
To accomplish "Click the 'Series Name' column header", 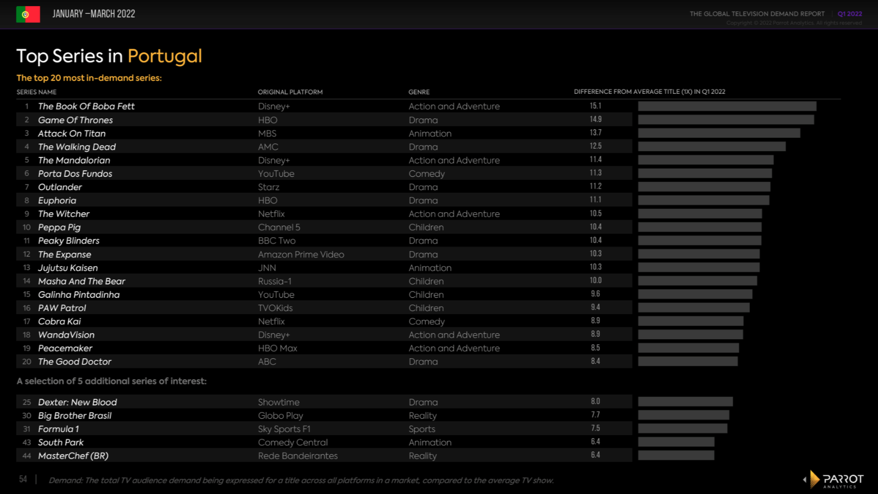I will (36, 92).
